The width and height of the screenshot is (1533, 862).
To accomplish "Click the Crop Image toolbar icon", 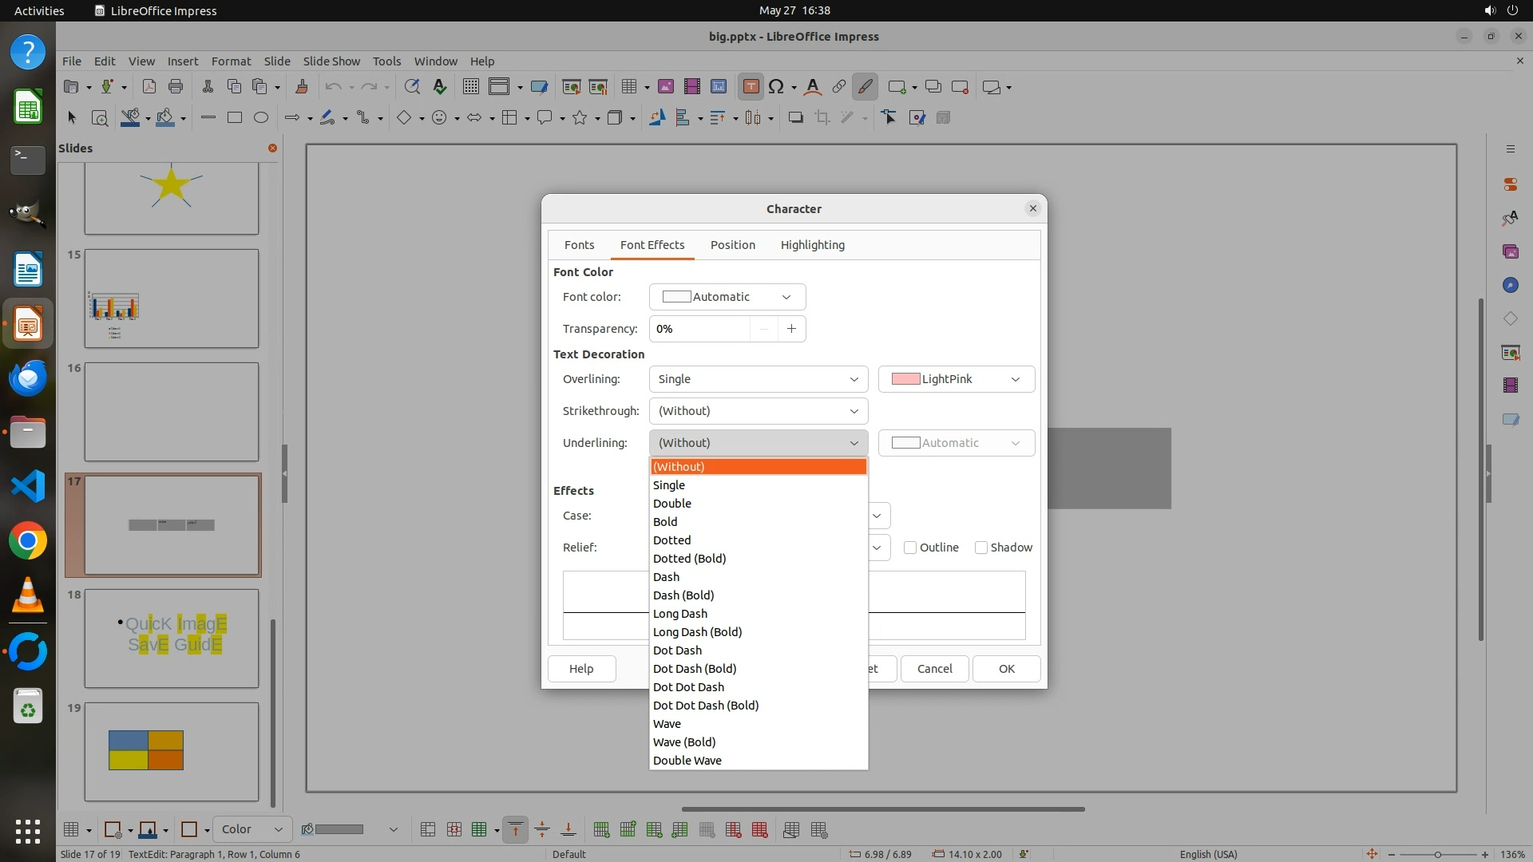I will [822, 118].
